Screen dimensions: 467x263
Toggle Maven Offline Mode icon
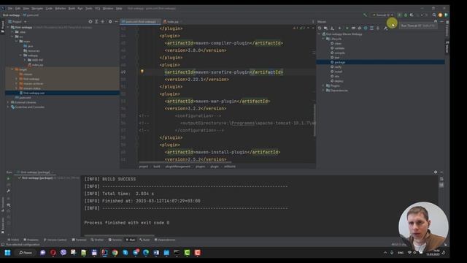pyautogui.click(x=360, y=28)
